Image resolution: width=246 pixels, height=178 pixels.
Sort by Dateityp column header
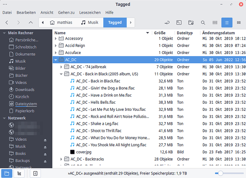188,33
